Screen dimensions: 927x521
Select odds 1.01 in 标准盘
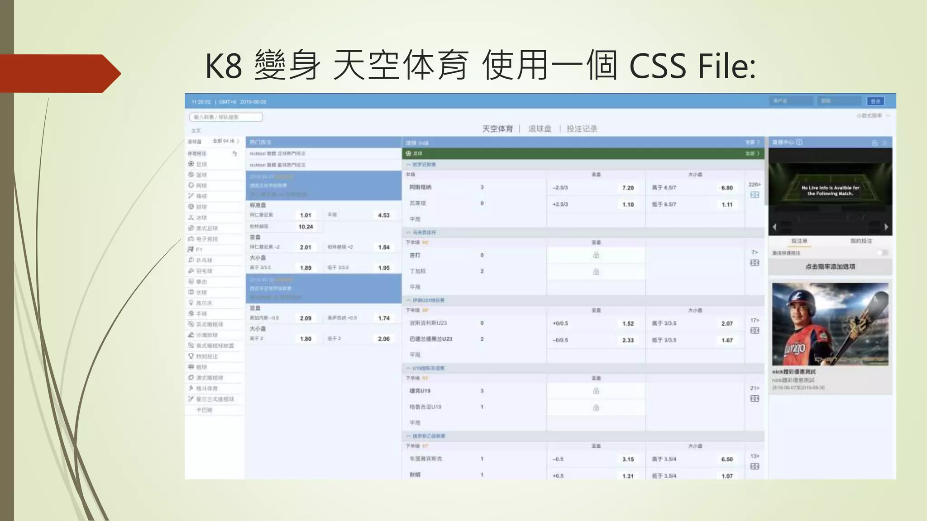point(306,215)
